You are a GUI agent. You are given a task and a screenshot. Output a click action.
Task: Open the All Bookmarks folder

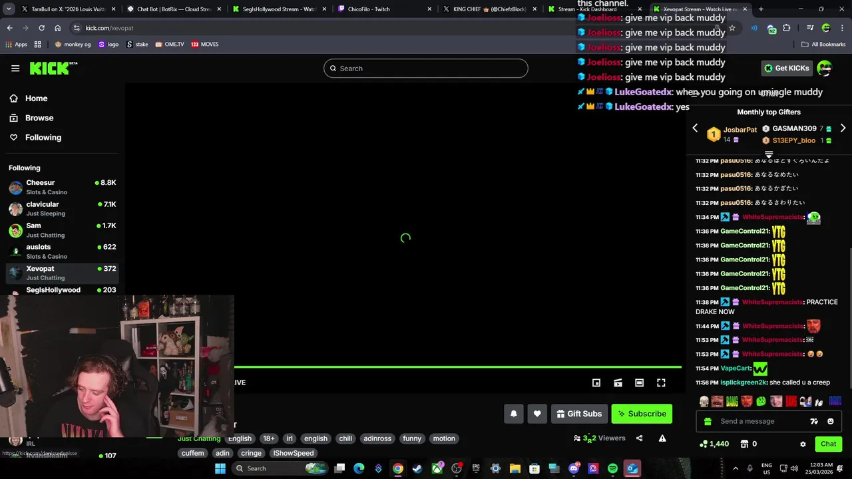[x=823, y=44]
